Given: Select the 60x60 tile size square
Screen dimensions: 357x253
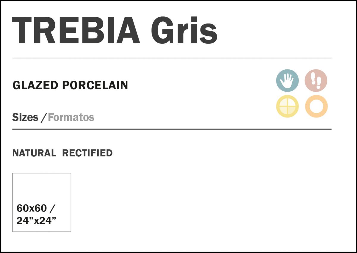Looking at the screenshot, I should click(x=42, y=202).
